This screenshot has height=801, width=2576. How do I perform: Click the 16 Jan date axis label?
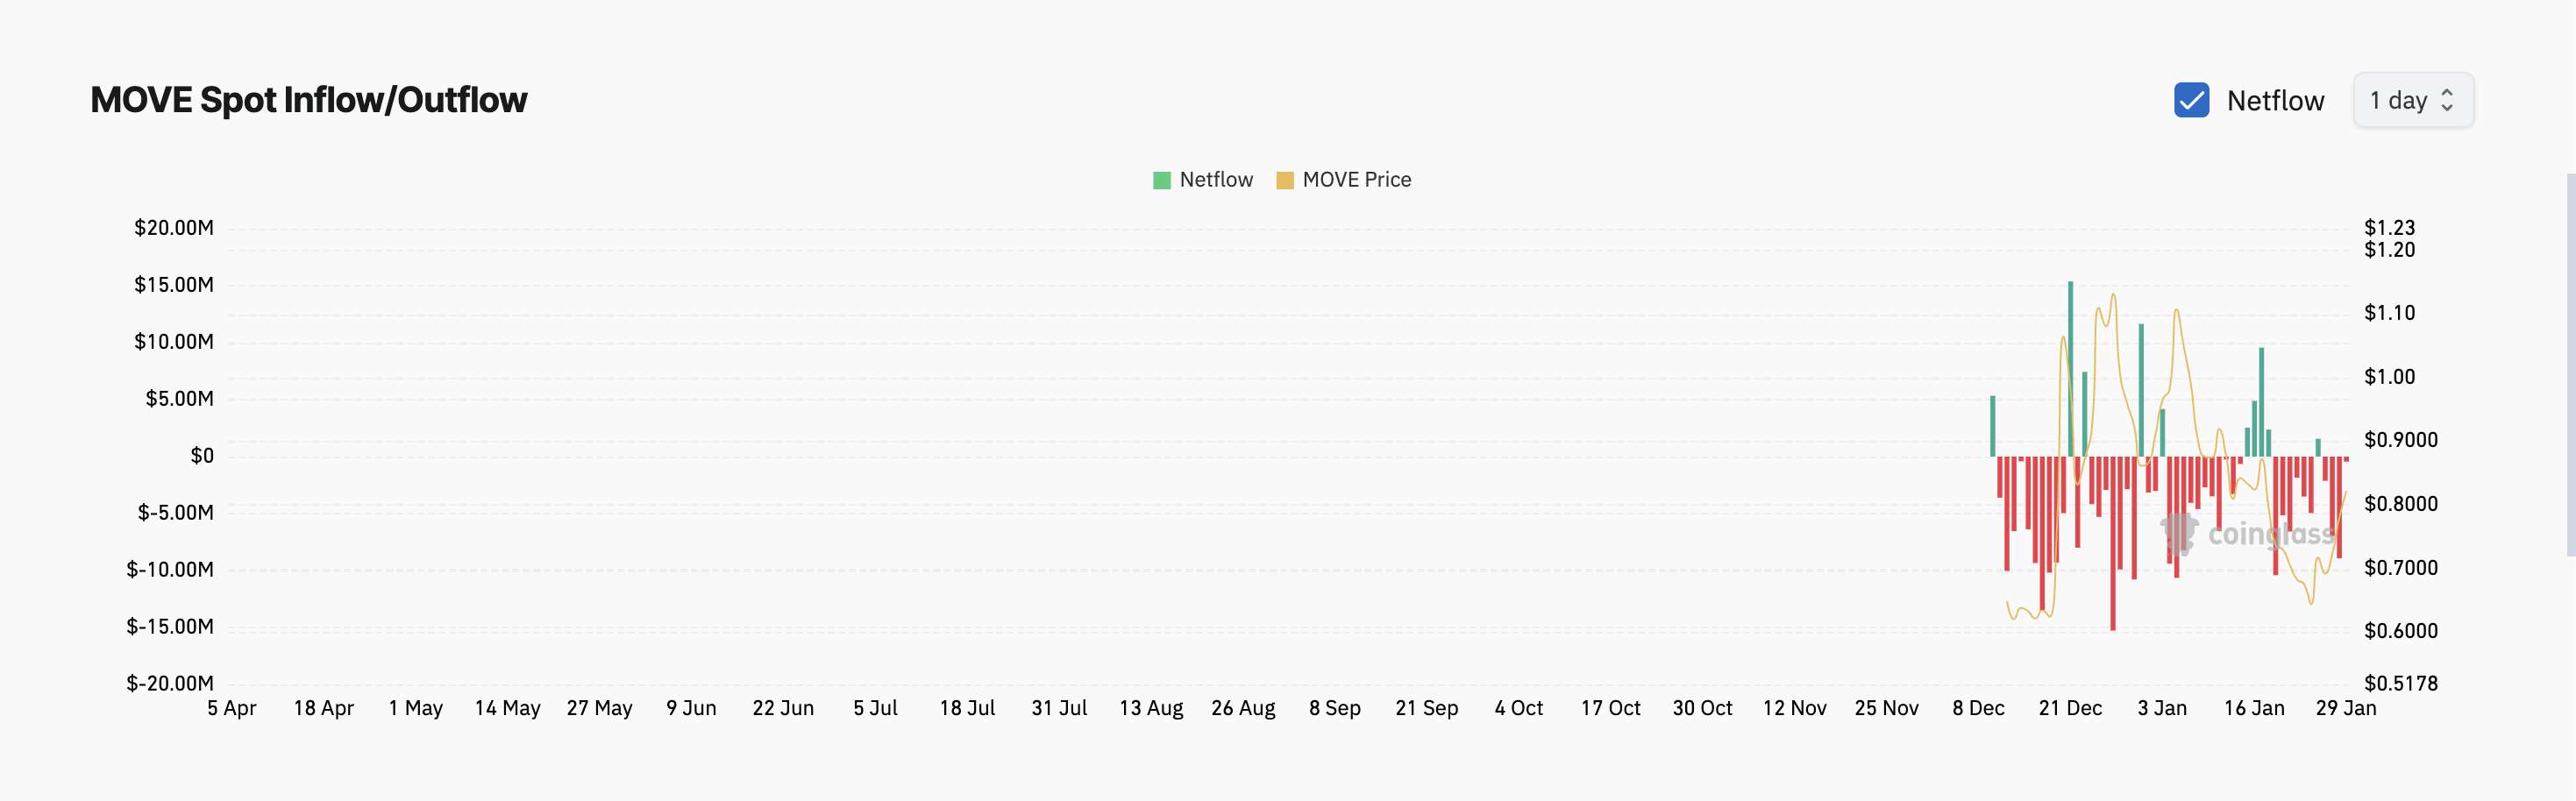click(2254, 708)
